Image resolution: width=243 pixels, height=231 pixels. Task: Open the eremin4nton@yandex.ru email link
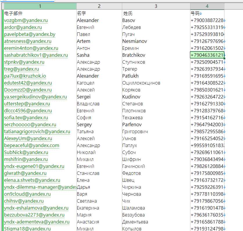coord(31,48)
